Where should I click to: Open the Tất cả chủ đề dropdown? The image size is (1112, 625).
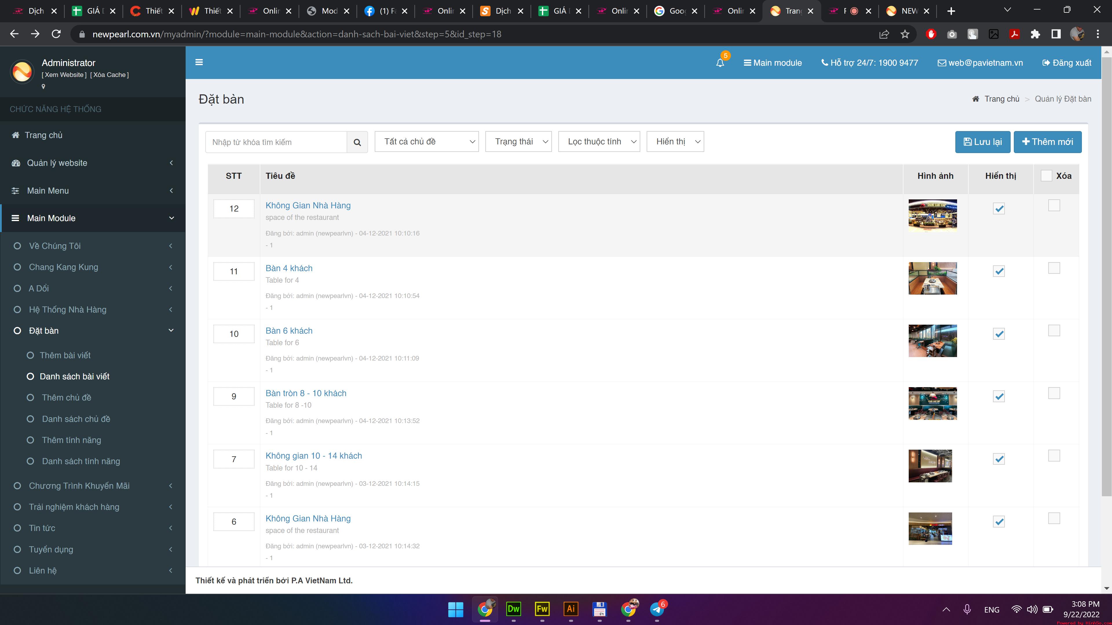[x=427, y=141]
